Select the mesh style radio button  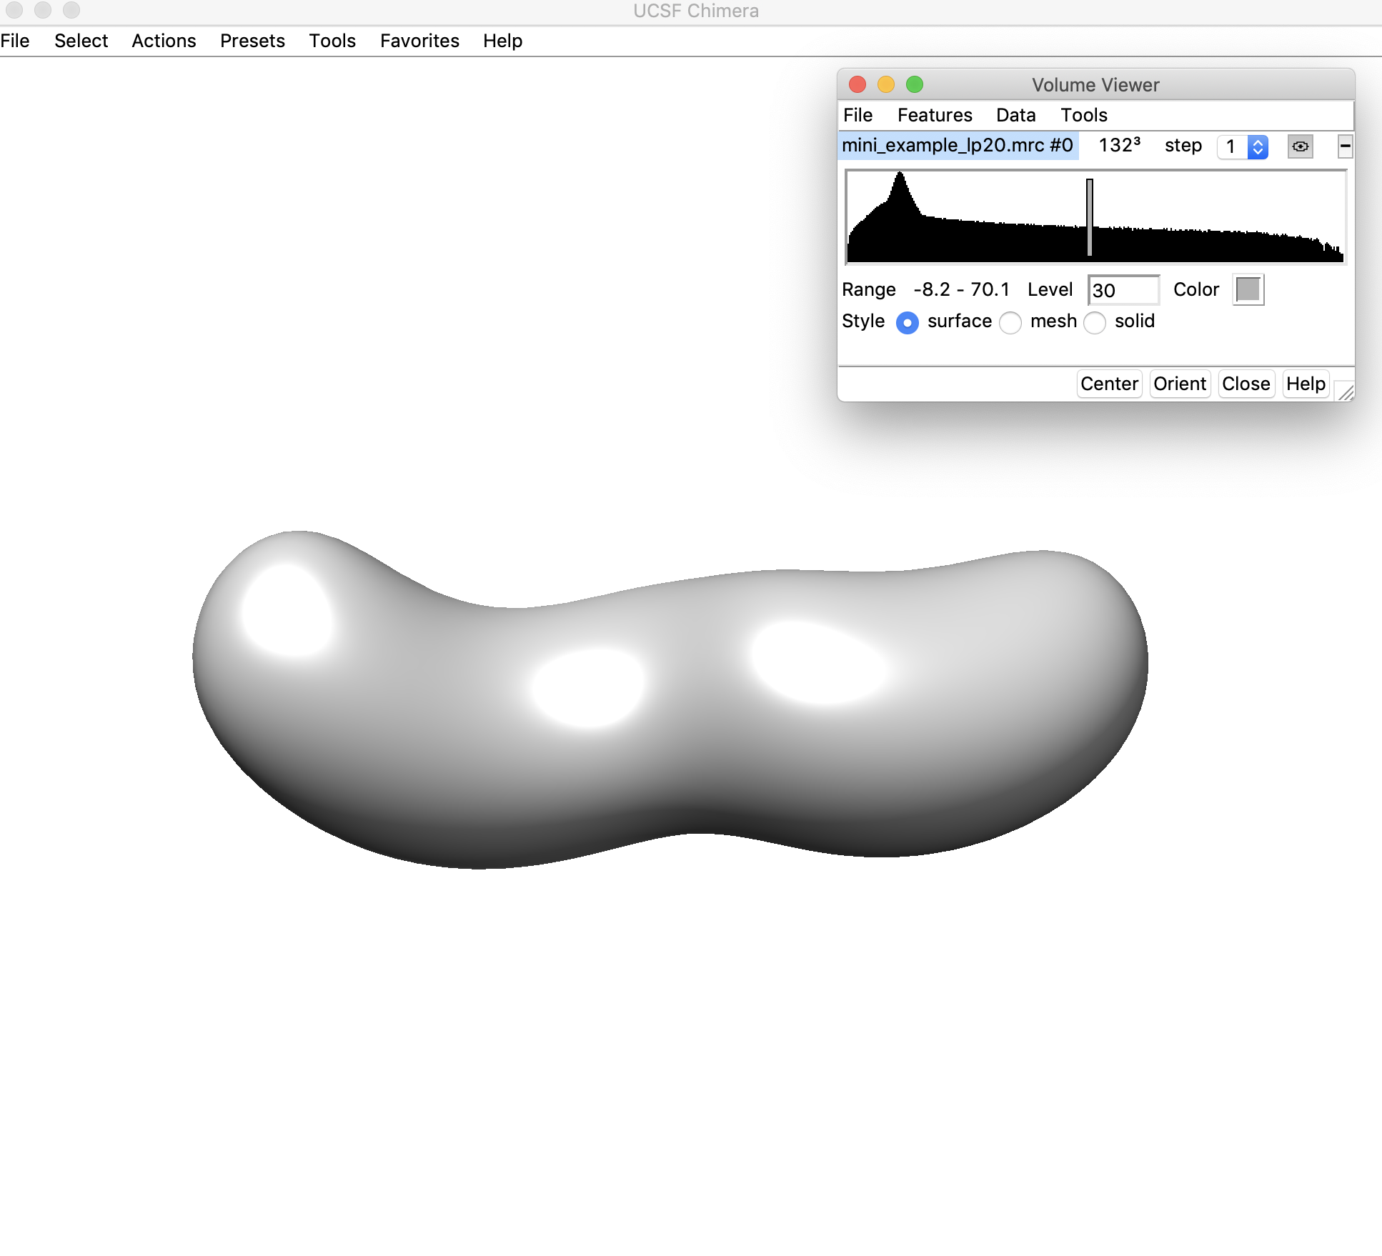(x=1010, y=322)
